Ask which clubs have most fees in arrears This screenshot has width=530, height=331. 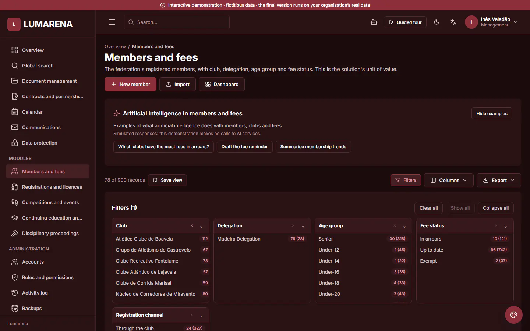(x=163, y=147)
